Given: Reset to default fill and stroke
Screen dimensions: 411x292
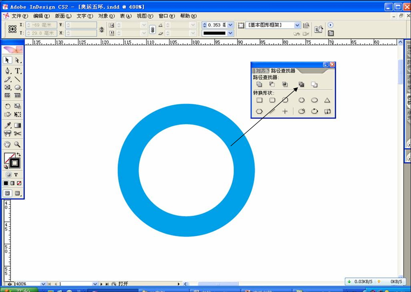Looking at the screenshot, I should pyautogui.click(x=6, y=167).
